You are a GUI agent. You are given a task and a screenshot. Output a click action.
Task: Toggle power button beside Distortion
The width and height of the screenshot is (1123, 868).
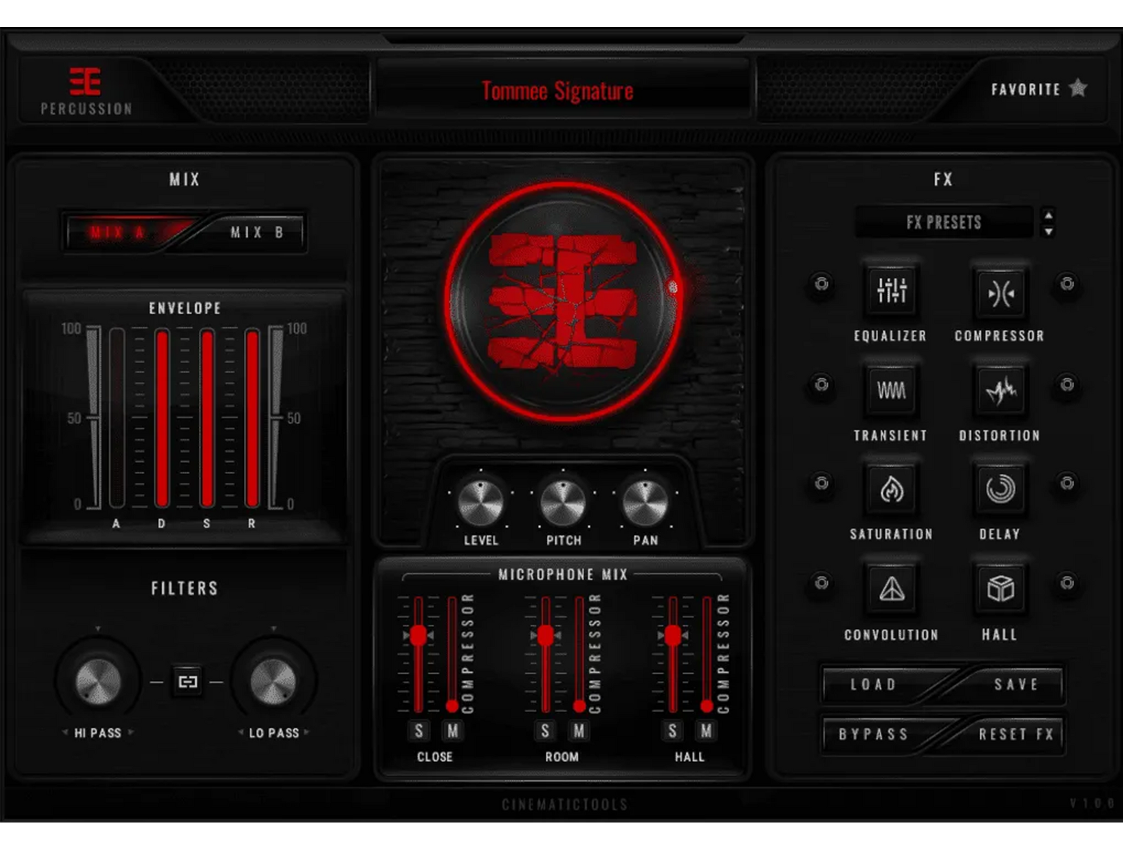click(1067, 384)
